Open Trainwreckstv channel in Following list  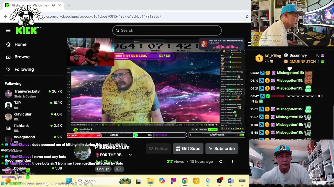[x=33, y=94]
